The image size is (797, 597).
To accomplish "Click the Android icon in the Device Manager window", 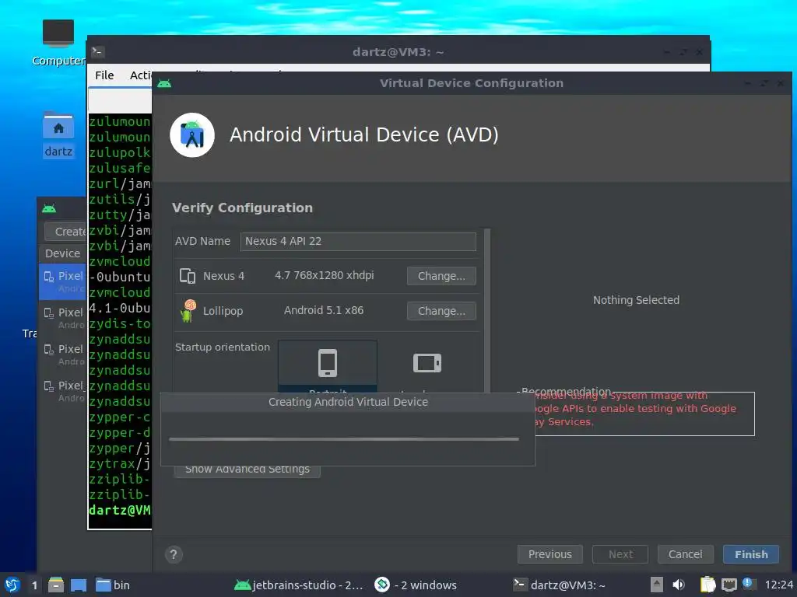I will (49, 208).
